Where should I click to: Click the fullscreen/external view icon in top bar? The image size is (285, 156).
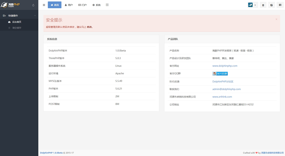pos(271,5)
